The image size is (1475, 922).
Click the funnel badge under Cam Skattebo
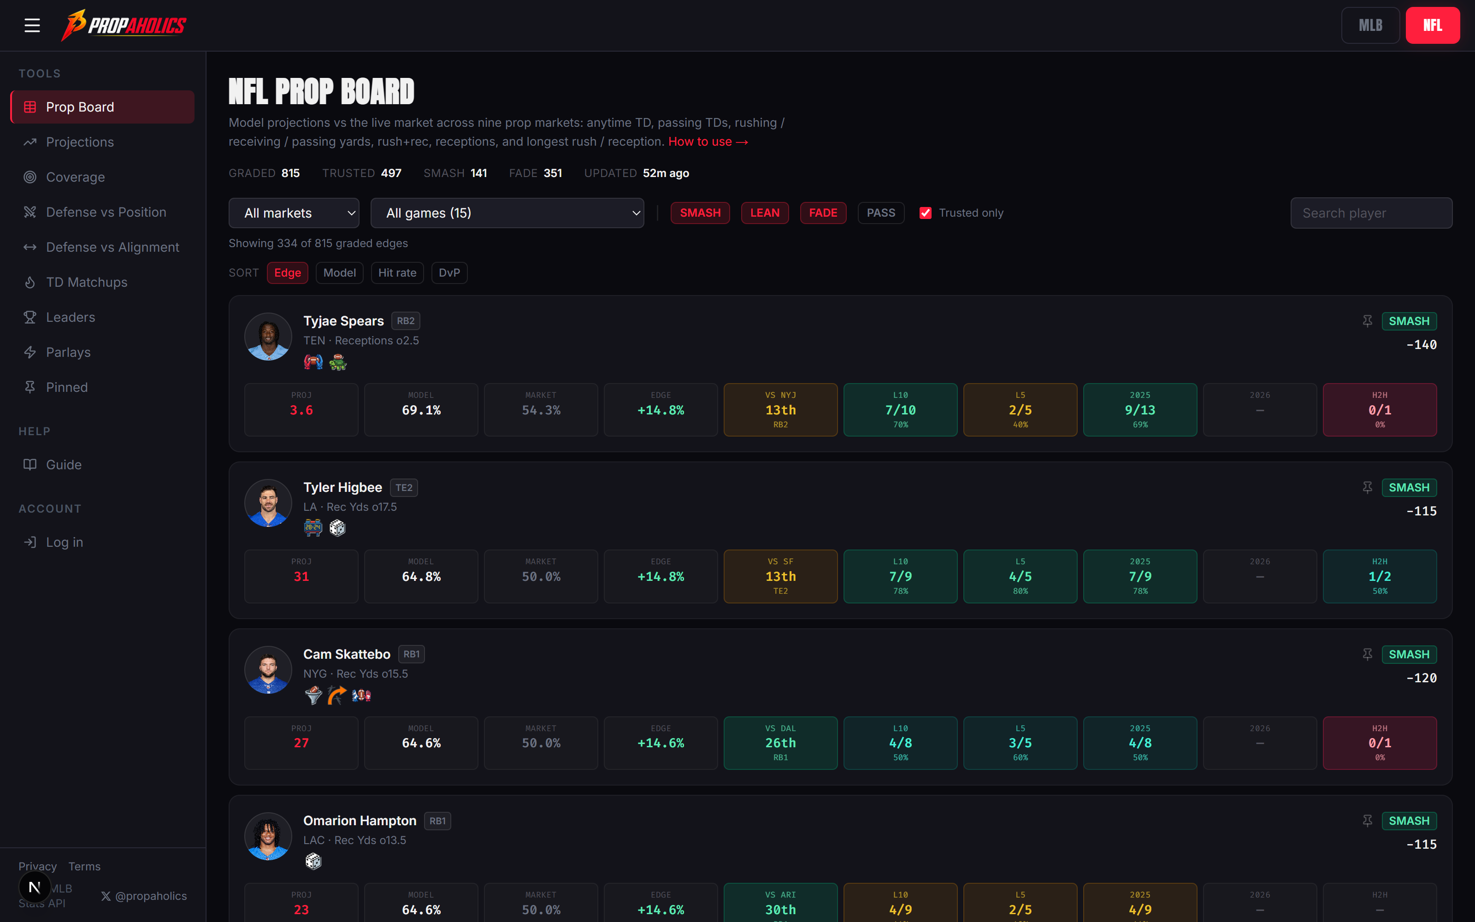pyautogui.click(x=313, y=695)
